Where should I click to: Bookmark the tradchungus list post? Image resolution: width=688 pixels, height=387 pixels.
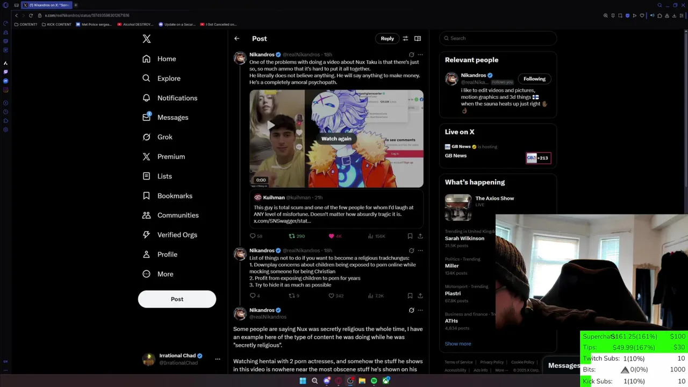(x=410, y=296)
